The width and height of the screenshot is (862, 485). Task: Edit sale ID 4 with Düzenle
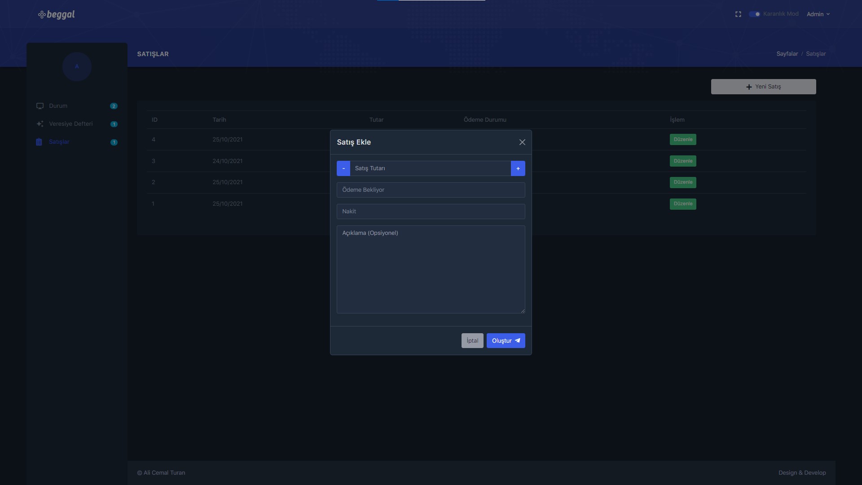point(683,140)
